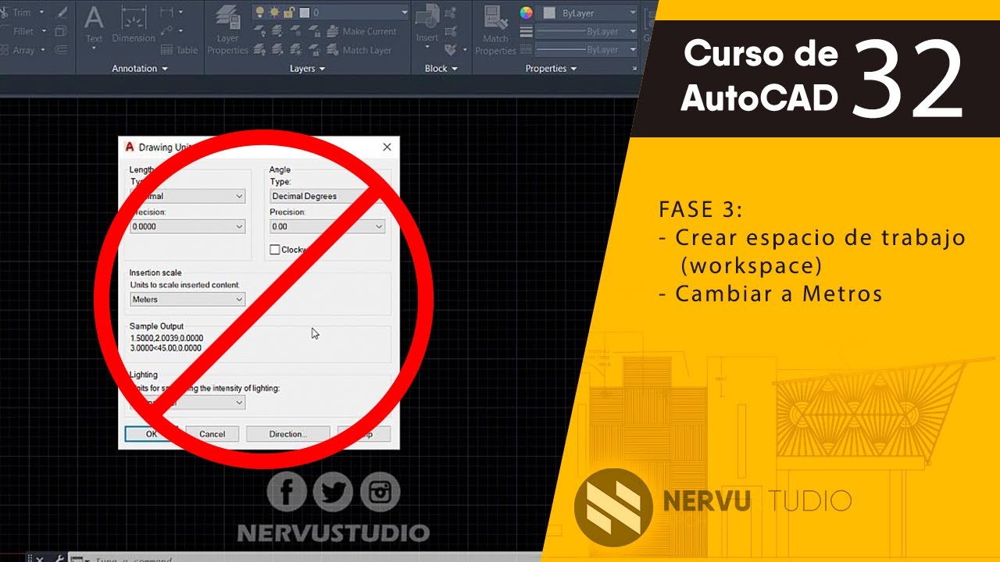Click the Explode tool icon
This screenshot has height=562, width=1000.
[62, 31]
